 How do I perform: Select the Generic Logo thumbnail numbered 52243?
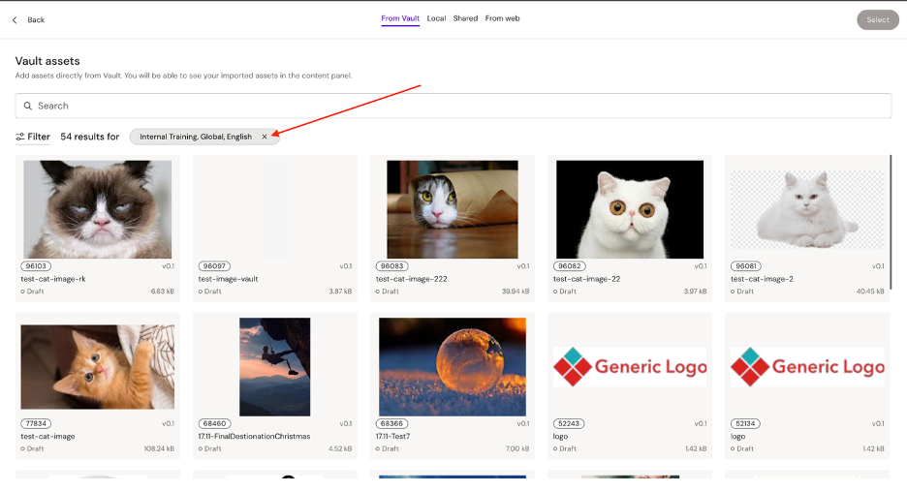coord(630,366)
